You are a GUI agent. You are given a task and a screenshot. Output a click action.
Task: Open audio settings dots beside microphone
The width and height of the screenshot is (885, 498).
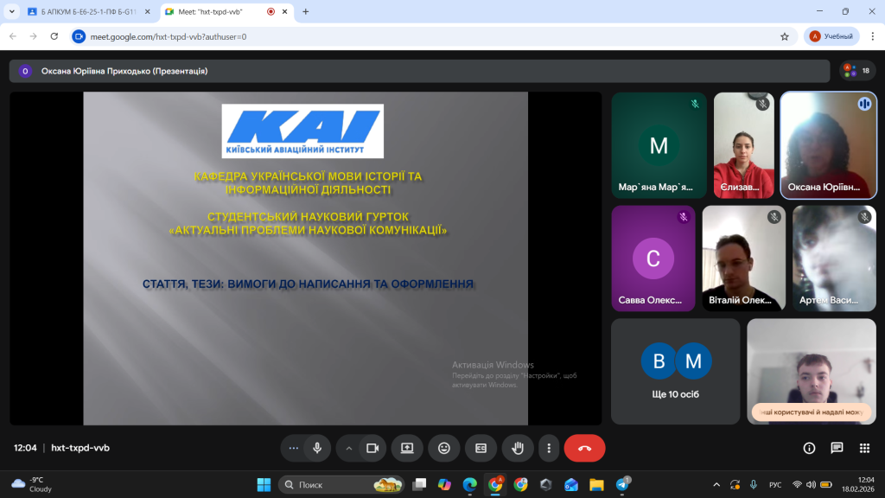tap(294, 448)
